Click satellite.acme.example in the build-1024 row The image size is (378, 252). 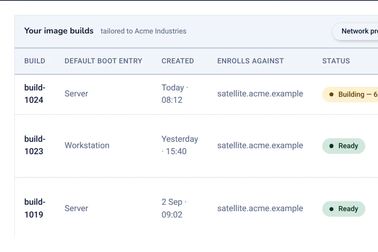point(260,93)
